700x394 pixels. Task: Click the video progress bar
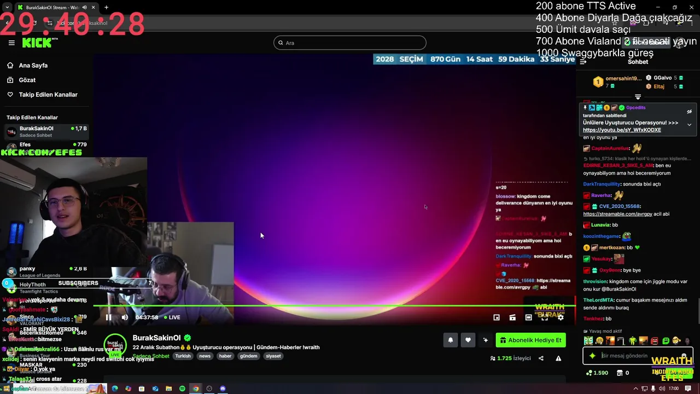tap(334, 305)
